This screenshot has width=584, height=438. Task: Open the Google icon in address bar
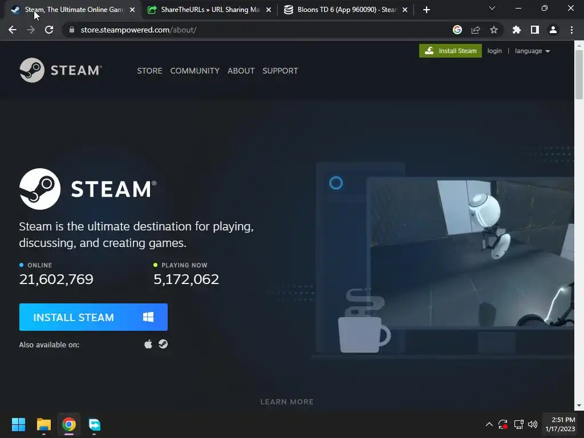(x=457, y=30)
